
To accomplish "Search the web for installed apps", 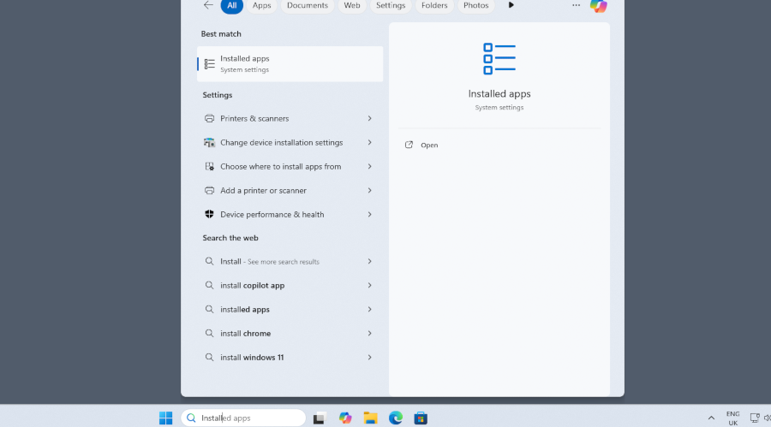I will tap(290, 310).
